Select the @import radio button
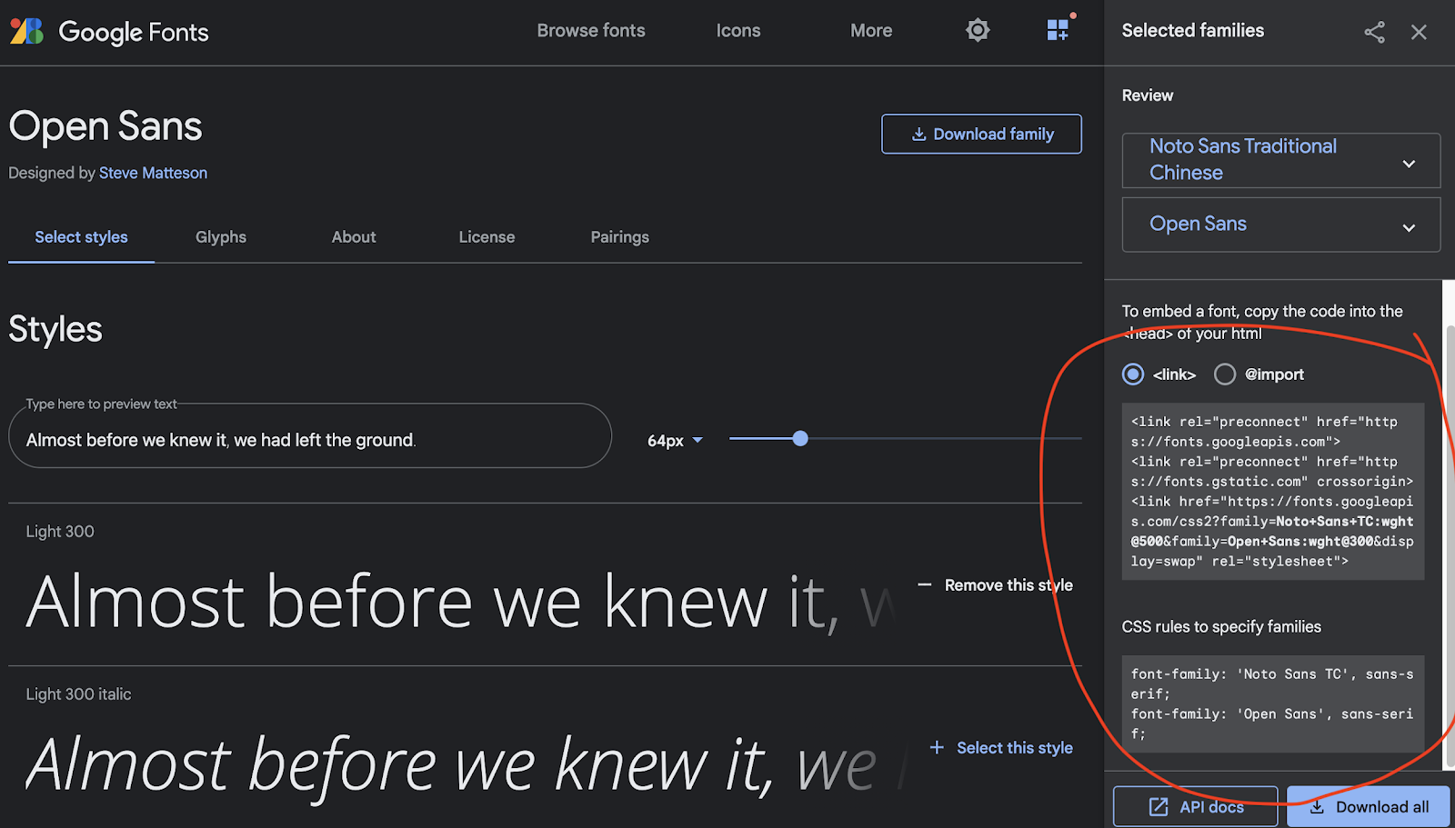Image resolution: width=1455 pixels, height=828 pixels. (x=1225, y=374)
